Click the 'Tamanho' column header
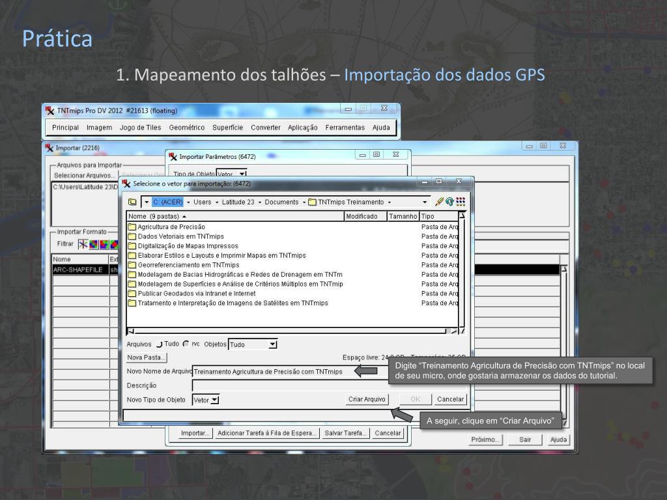Screen dimensions: 667x500 pyautogui.click(x=403, y=216)
